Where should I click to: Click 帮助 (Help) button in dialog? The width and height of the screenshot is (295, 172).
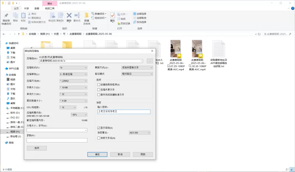tap(143, 155)
